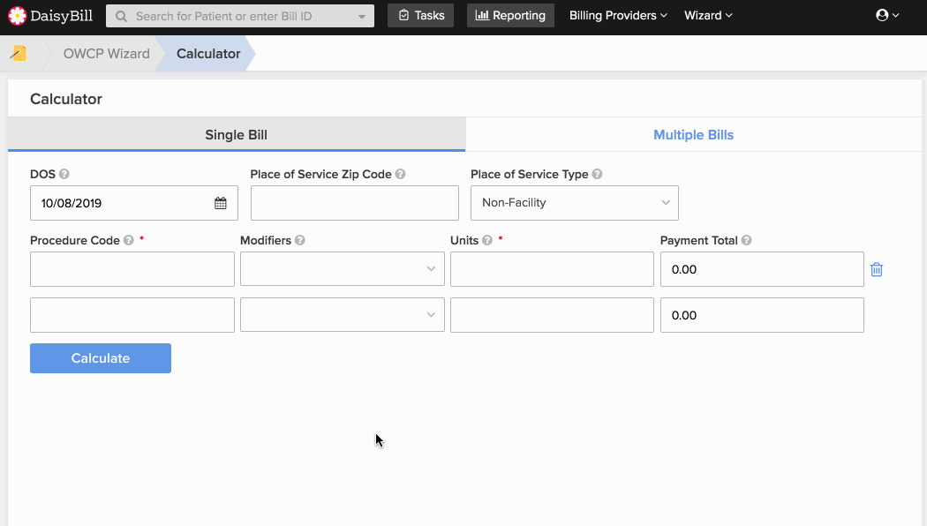Expand the patient search dropdown arrow
This screenshot has height=526, width=927.
tap(362, 17)
